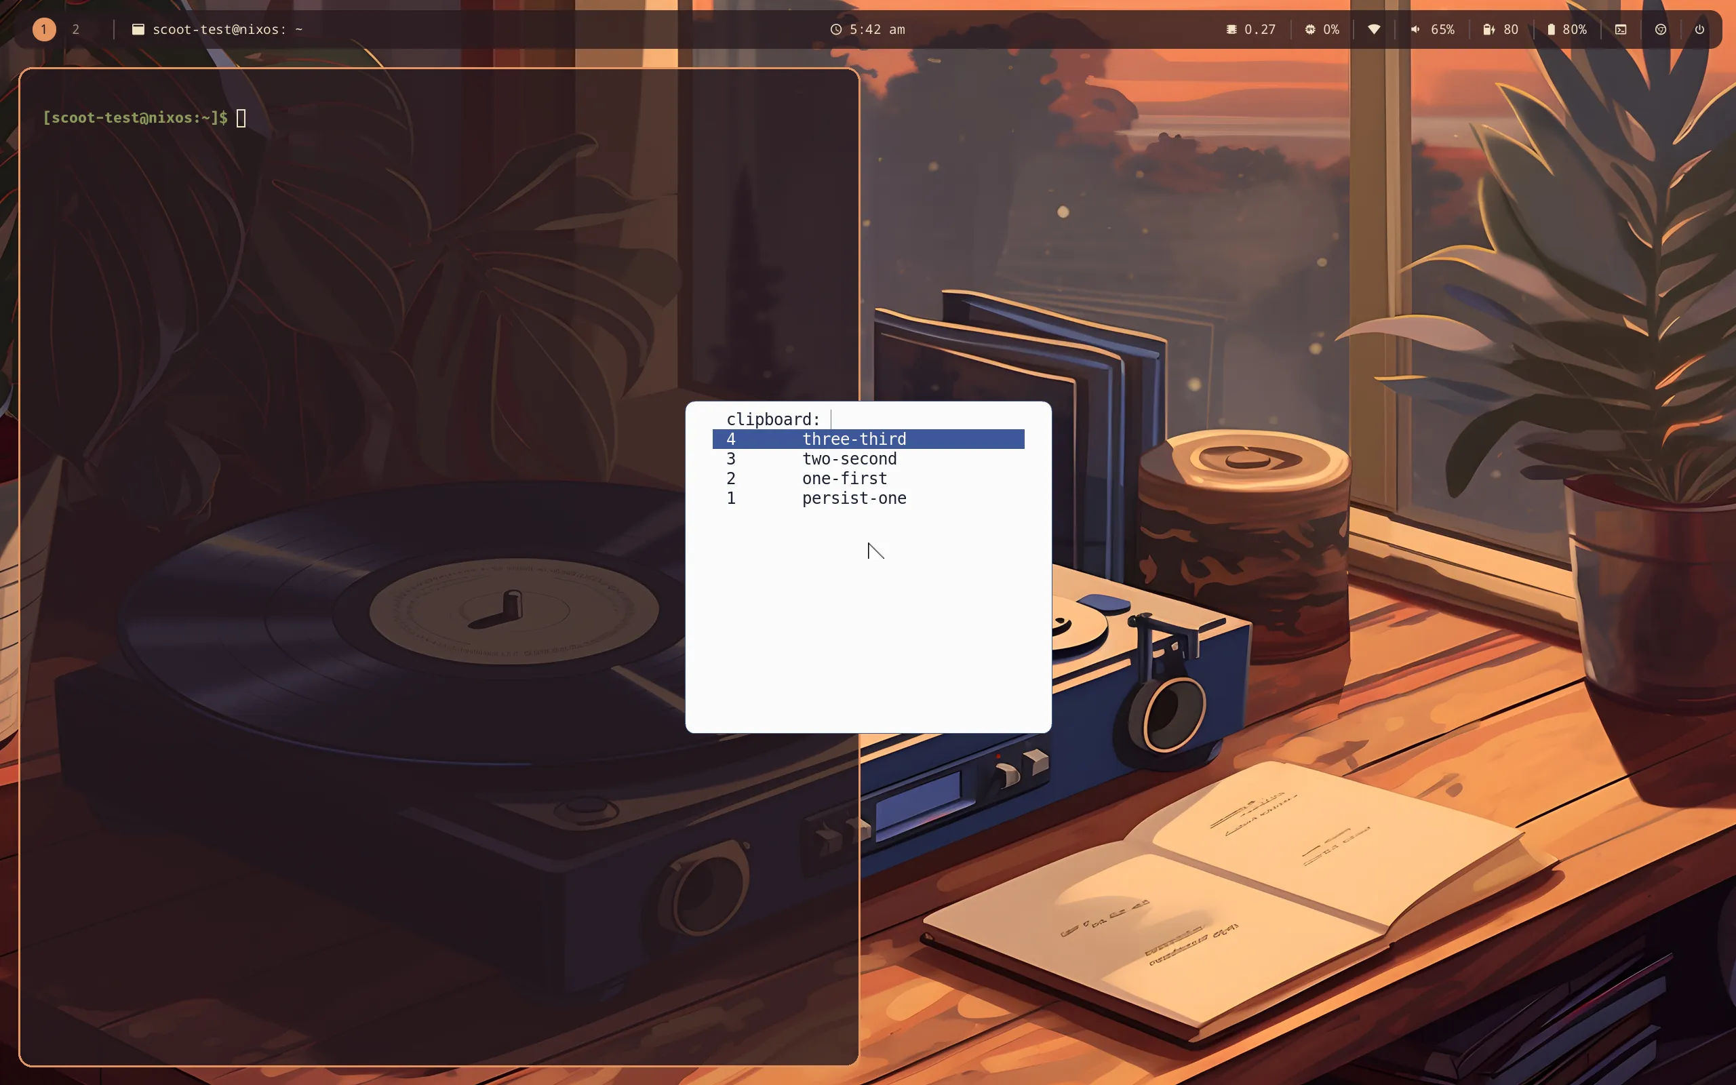Click the CPU icon beside 0%
This screenshot has width=1736, height=1085.
tap(1310, 29)
